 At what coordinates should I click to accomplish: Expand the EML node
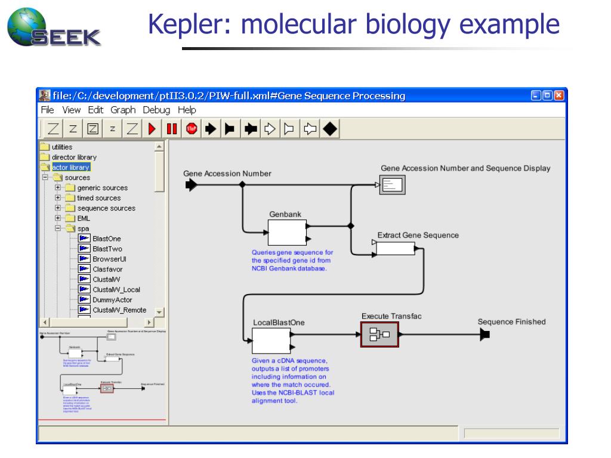point(58,218)
